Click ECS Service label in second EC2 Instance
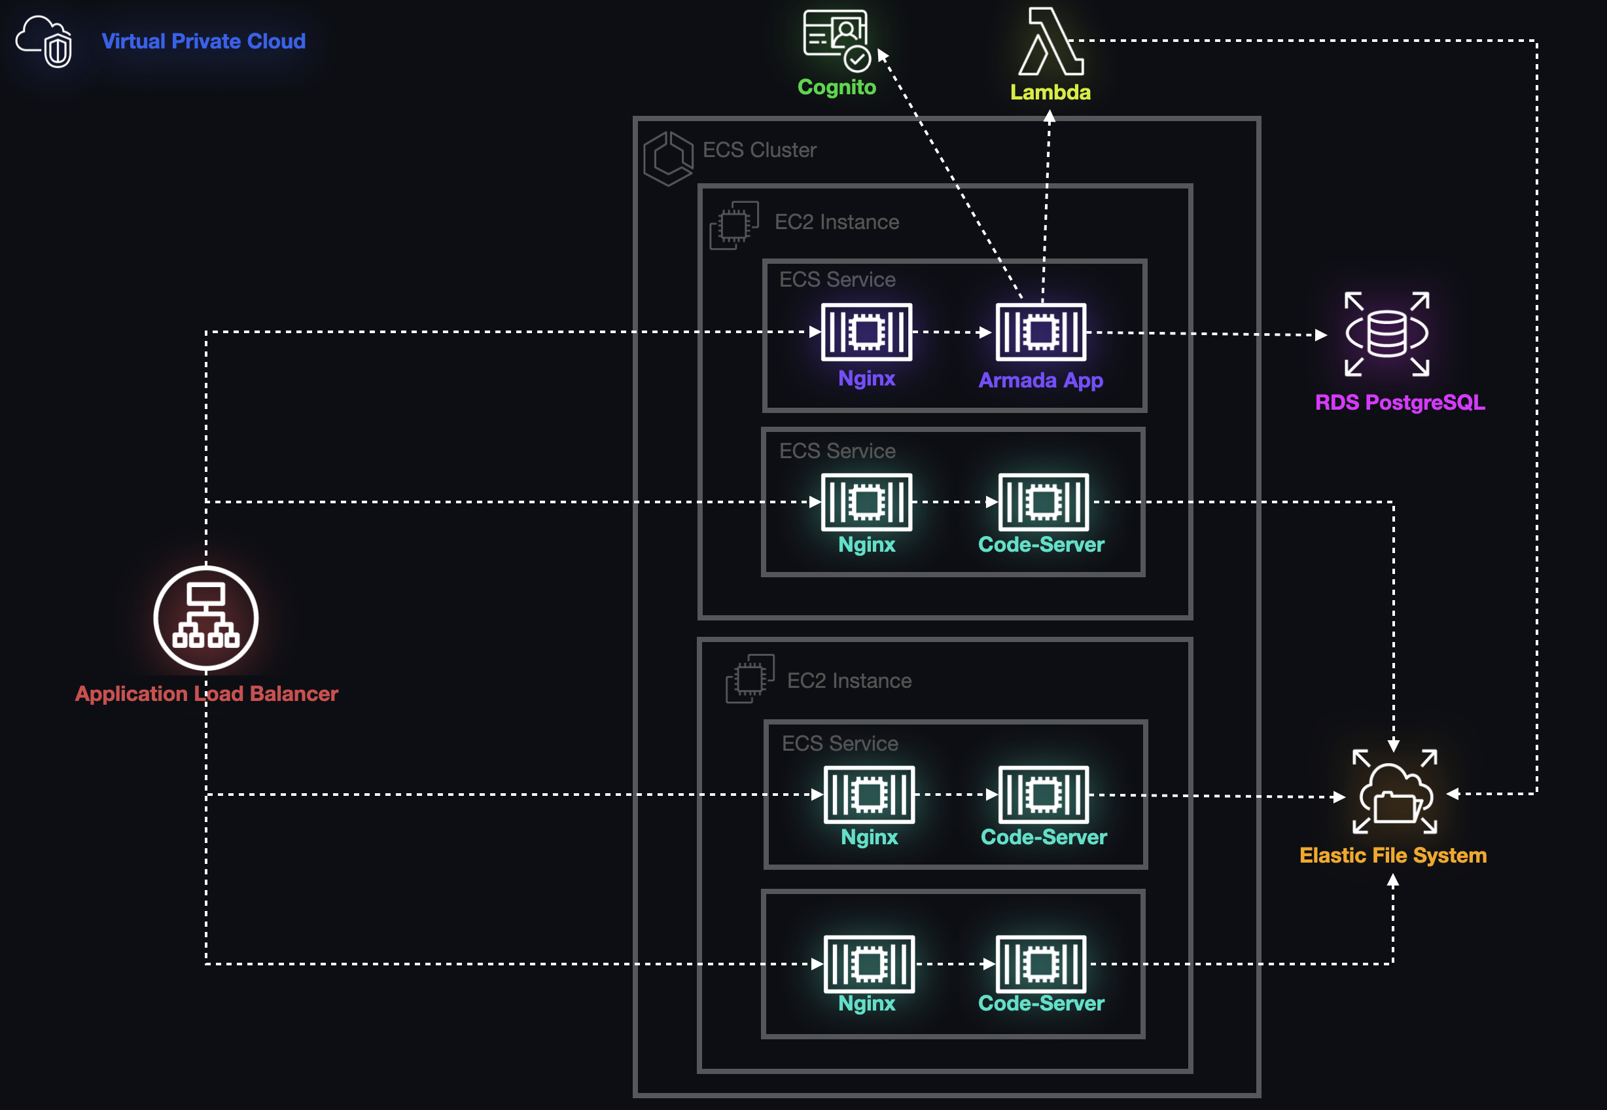 pyautogui.click(x=840, y=743)
